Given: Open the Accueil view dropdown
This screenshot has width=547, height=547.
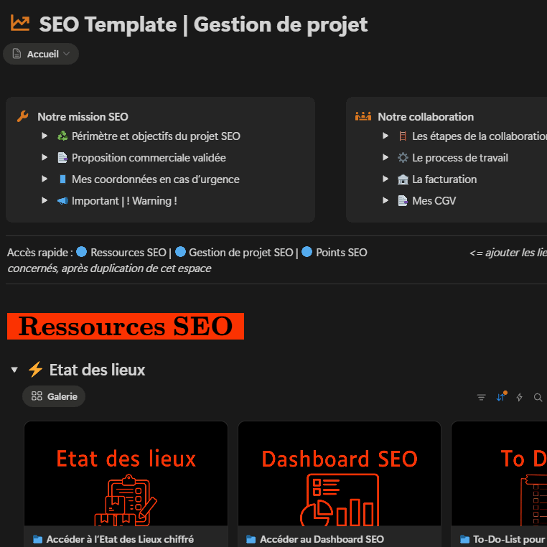Looking at the screenshot, I should point(41,54).
